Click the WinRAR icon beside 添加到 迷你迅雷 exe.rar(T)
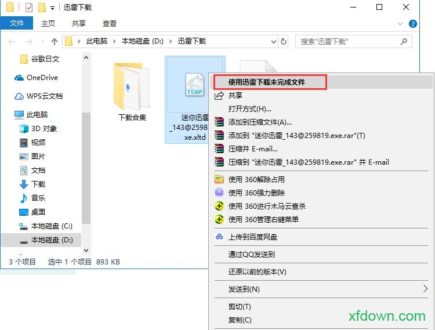This screenshot has height=330, width=435. pyautogui.click(x=219, y=135)
